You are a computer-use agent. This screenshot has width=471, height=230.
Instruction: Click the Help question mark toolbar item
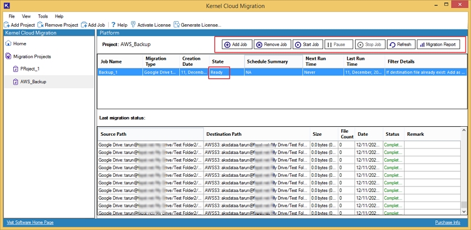coord(120,25)
